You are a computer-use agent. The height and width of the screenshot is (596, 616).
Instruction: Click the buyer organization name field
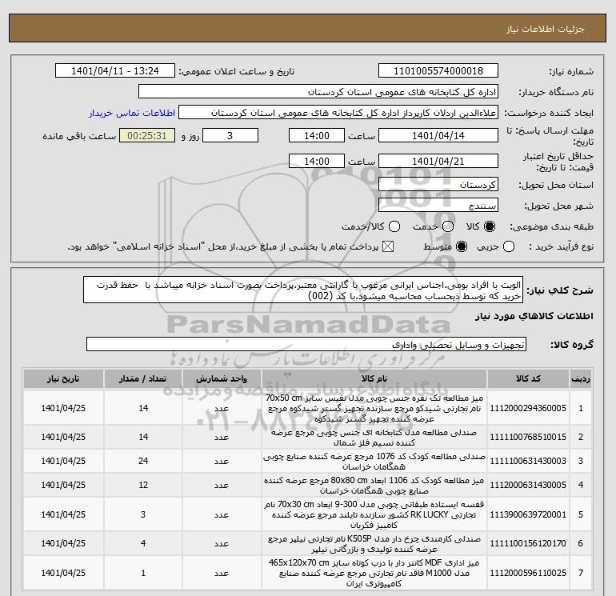tap(318, 92)
